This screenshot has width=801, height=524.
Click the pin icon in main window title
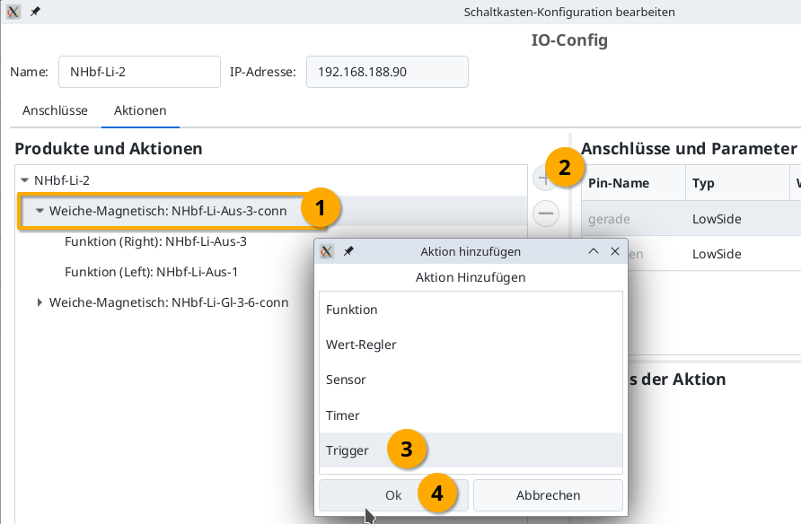[x=35, y=12]
